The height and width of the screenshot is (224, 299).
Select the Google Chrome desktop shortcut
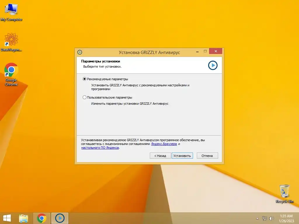pyautogui.click(x=11, y=74)
